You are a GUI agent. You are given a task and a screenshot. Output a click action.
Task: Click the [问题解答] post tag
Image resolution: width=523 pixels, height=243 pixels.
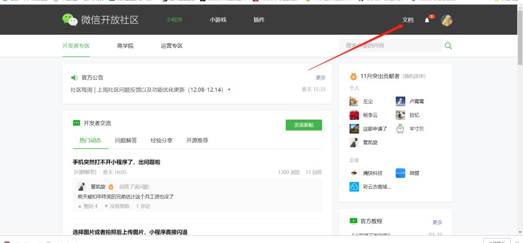tap(85, 172)
